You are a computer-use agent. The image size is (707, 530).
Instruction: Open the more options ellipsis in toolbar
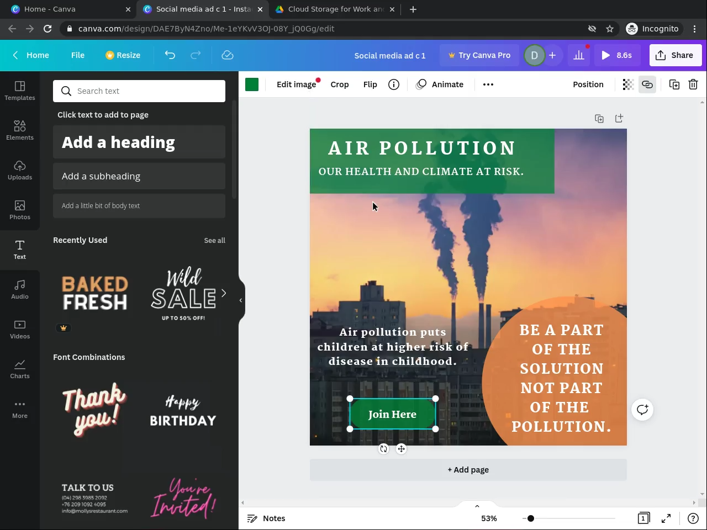[x=488, y=84]
